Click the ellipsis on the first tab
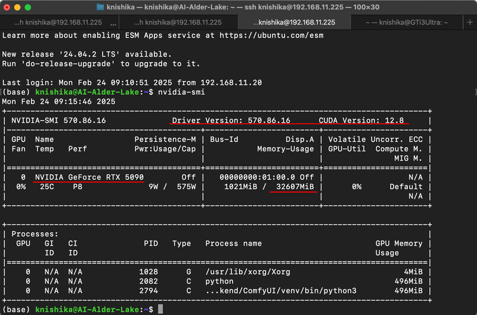 pos(113,24)
